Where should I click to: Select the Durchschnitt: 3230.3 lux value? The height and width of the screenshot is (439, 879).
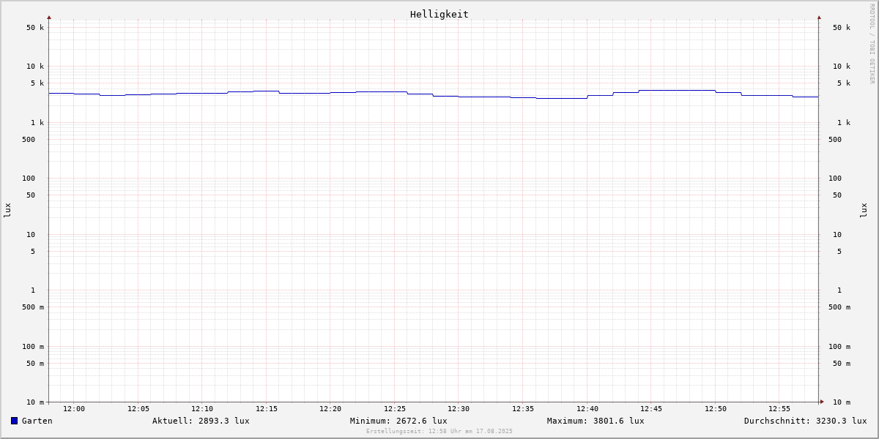click(x=805, y=421)
